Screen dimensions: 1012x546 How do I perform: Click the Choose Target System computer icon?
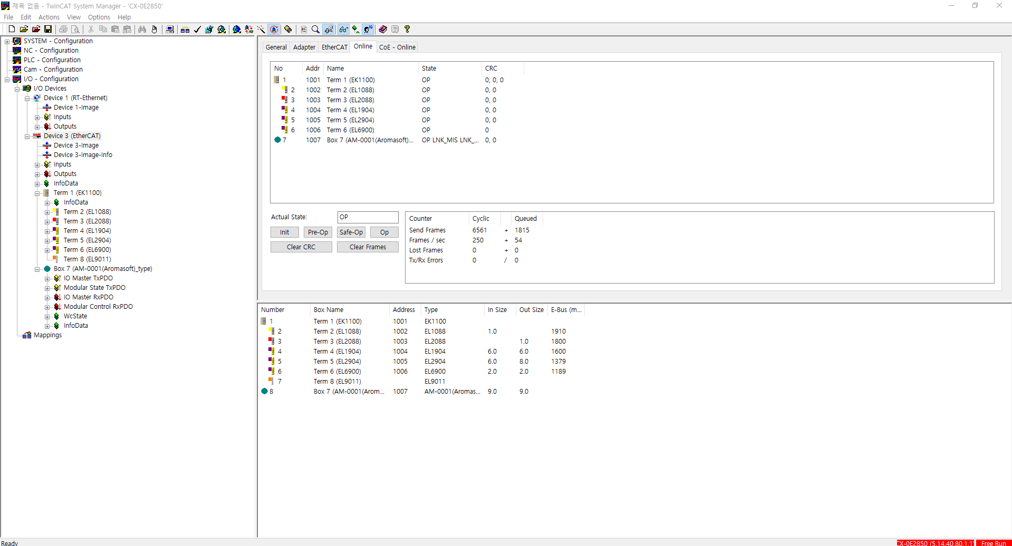170,30
